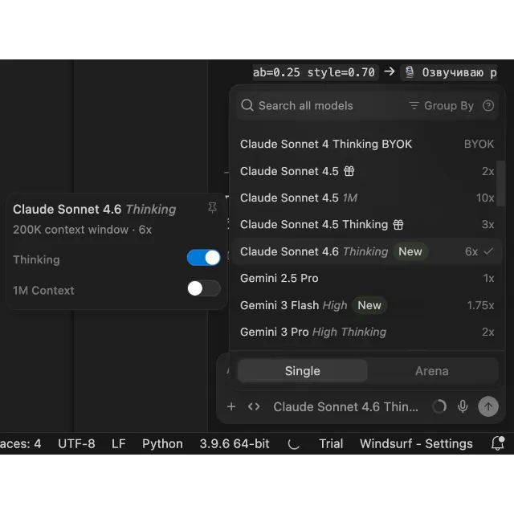This screenshot has height=514, width=514.
Task: Enable the 1M Context toggle
Action: (203, 288)
